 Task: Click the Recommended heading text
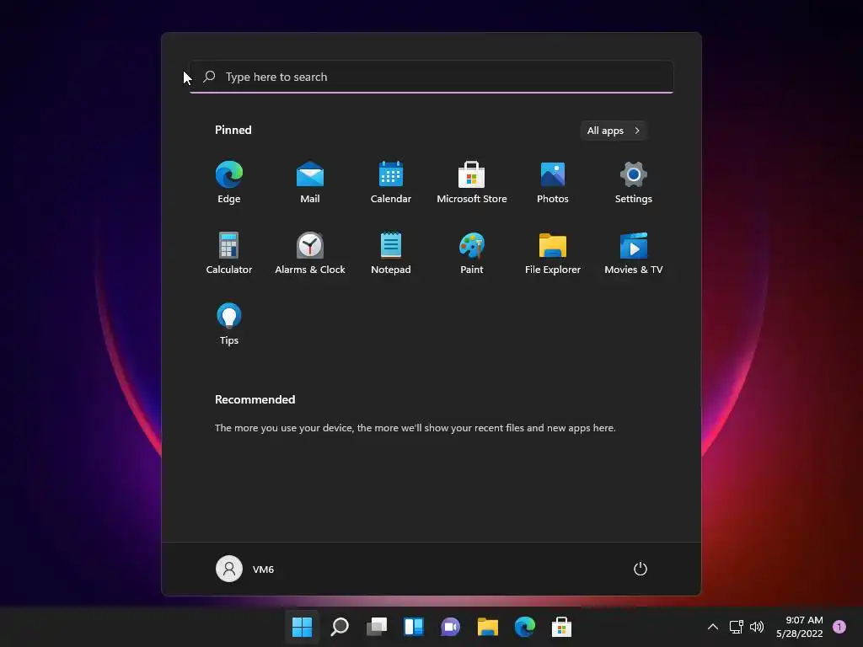point(255,399)
